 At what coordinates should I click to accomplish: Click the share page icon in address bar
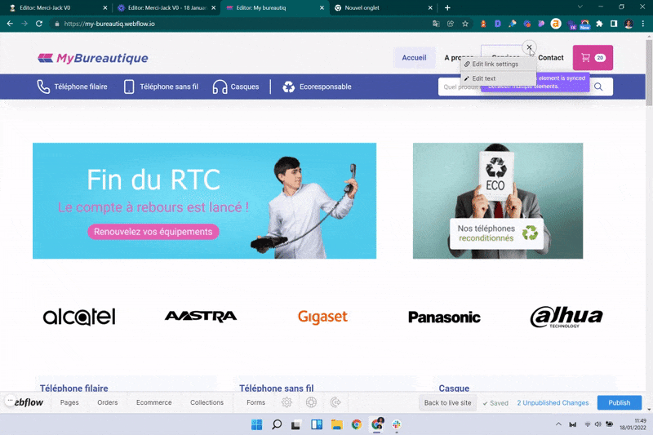451,24
